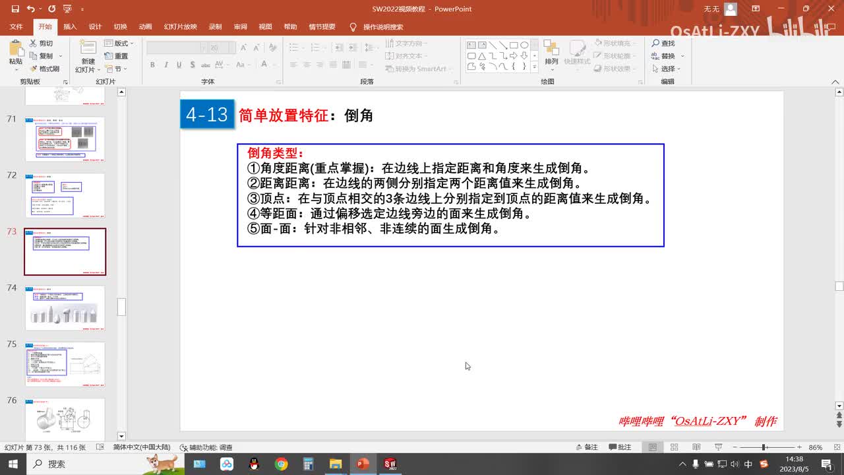This screenshot has width=844, height=475.
Task: Collapse the ribbon with the caret arrow
Action: click(x=835, y=82)
